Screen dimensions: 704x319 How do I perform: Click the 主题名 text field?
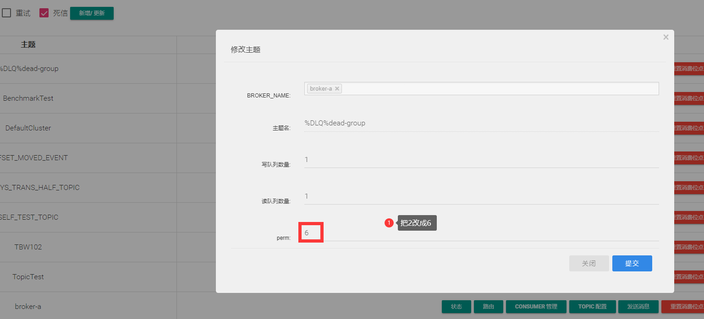pyautogui.click(x=481, y=123)
